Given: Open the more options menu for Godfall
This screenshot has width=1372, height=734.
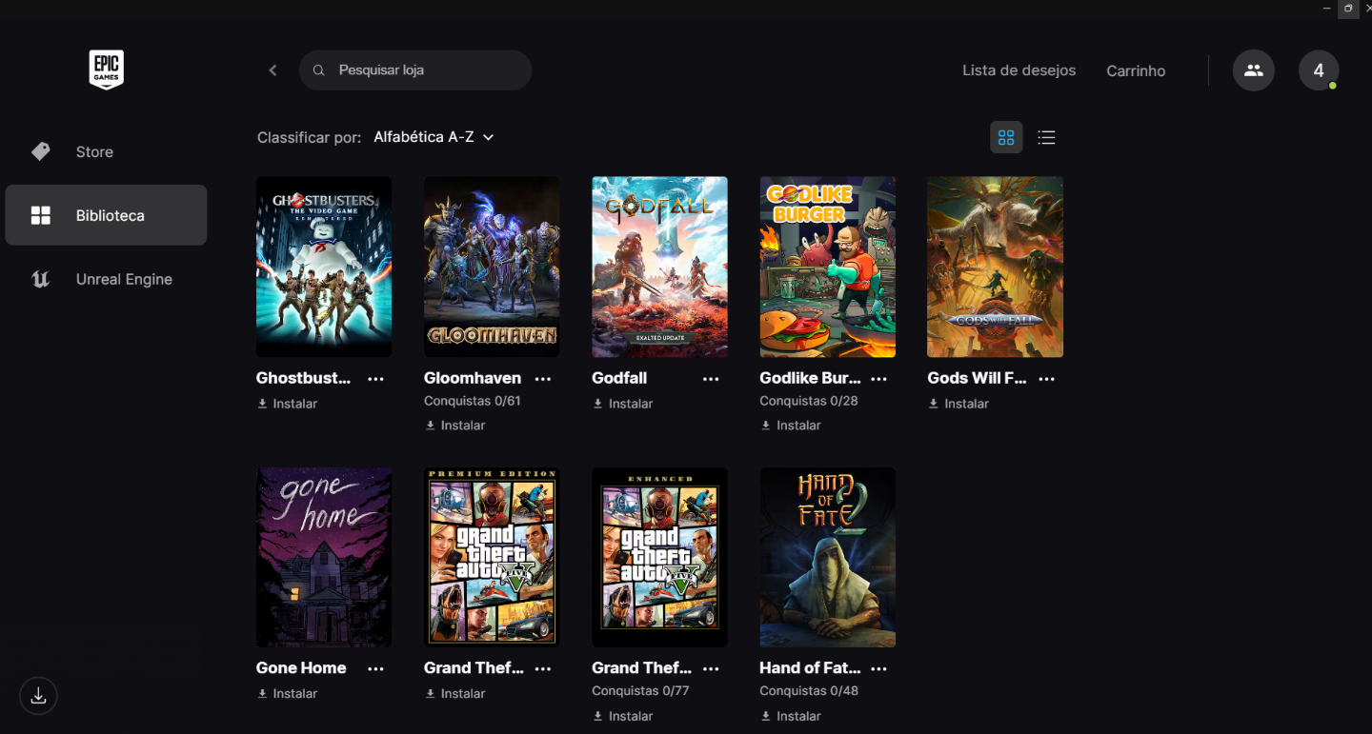Looking at the screenshot, I should [711, 379].
